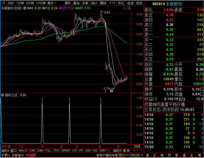Click the 卖一 price 6.34
The image size is (204, 158).
(x=170, y=35)
